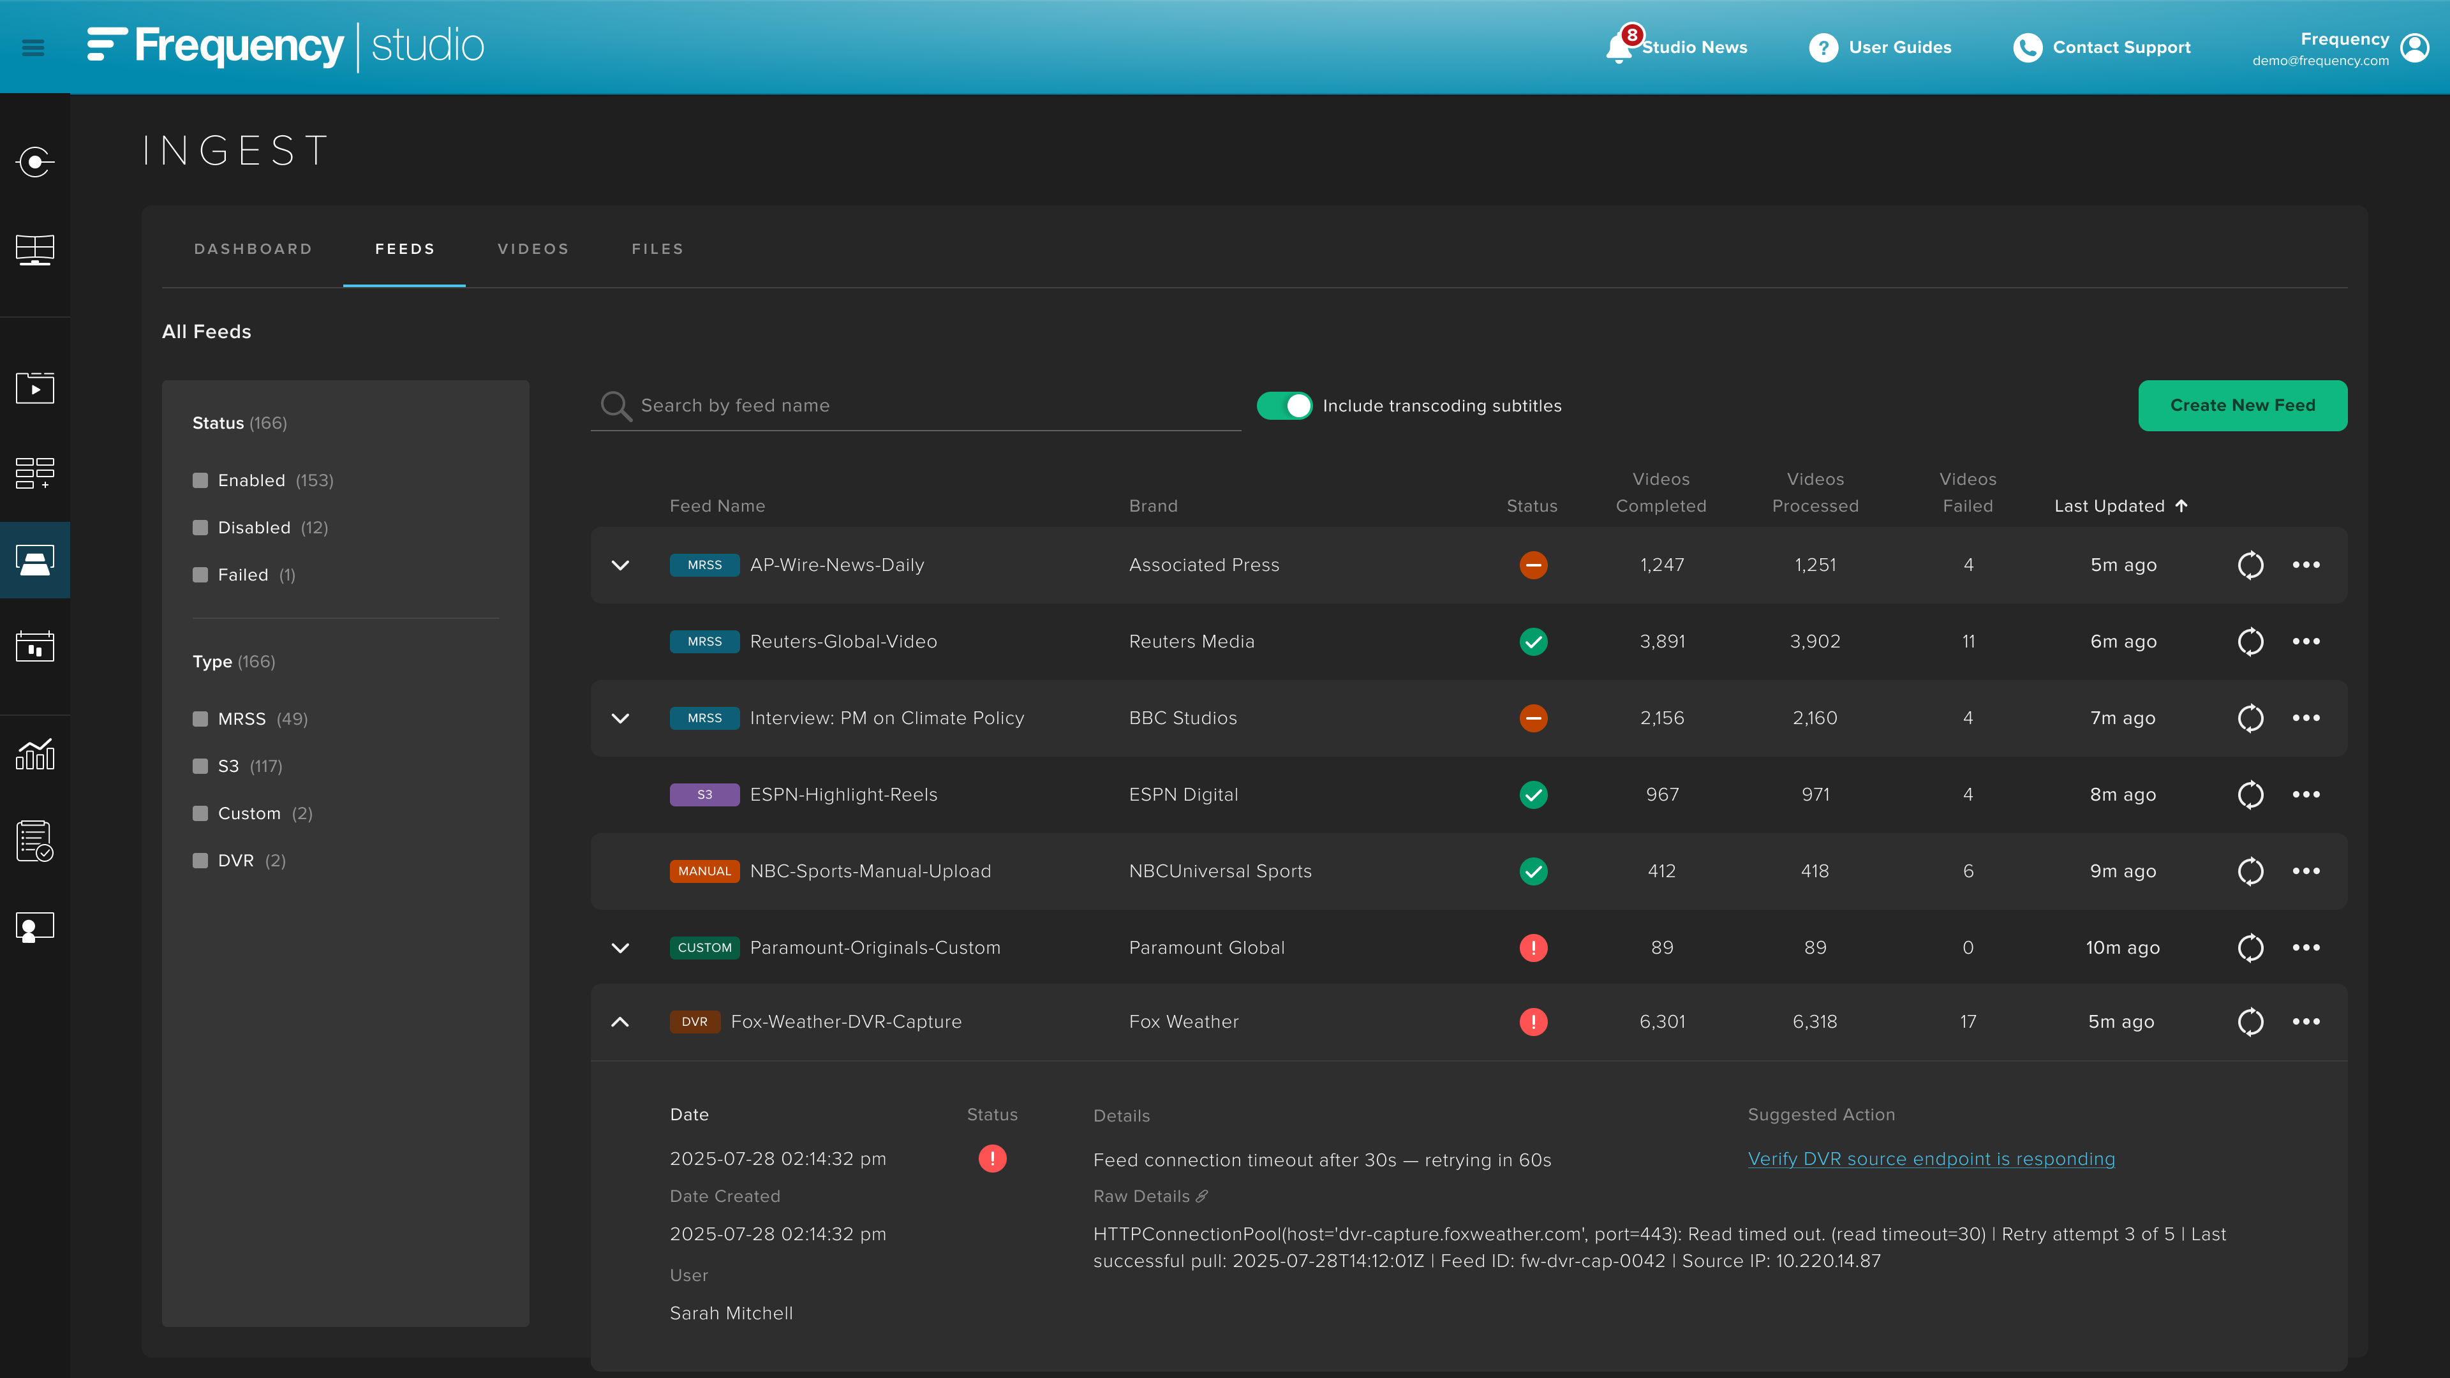The image size is (2450, 1378).
Task: Click the search magnifier icon
Action: click(x=615, y=406)
